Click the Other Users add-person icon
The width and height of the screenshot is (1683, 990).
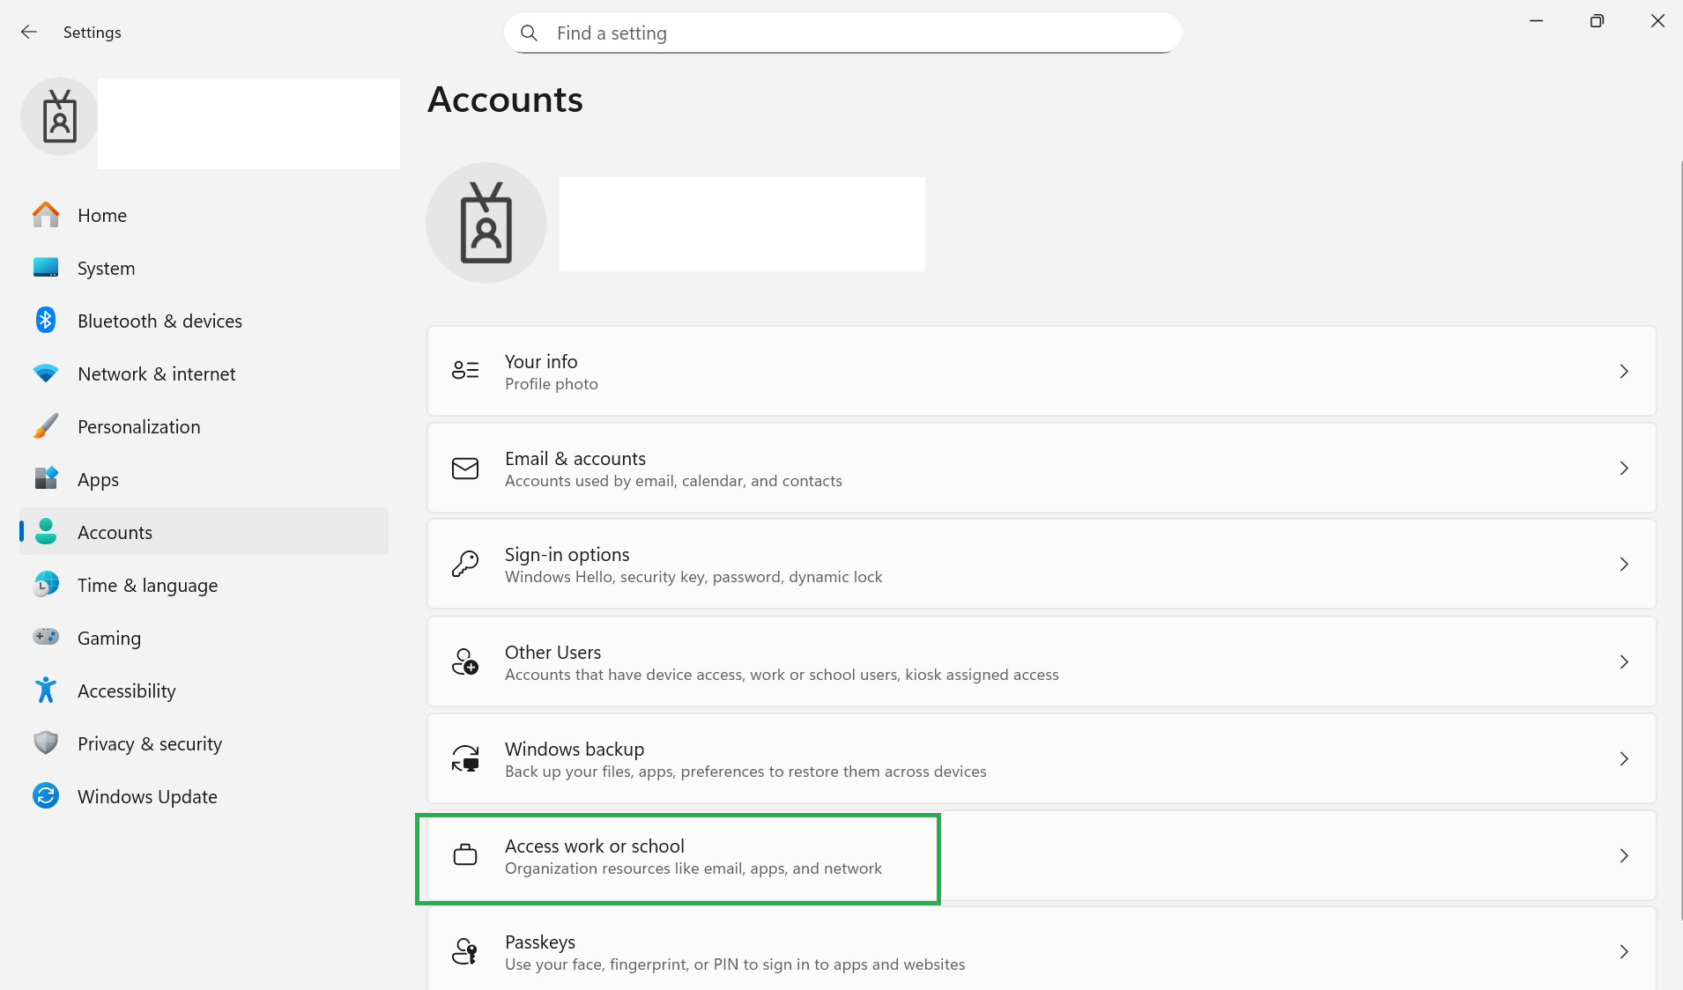point(465,661)
